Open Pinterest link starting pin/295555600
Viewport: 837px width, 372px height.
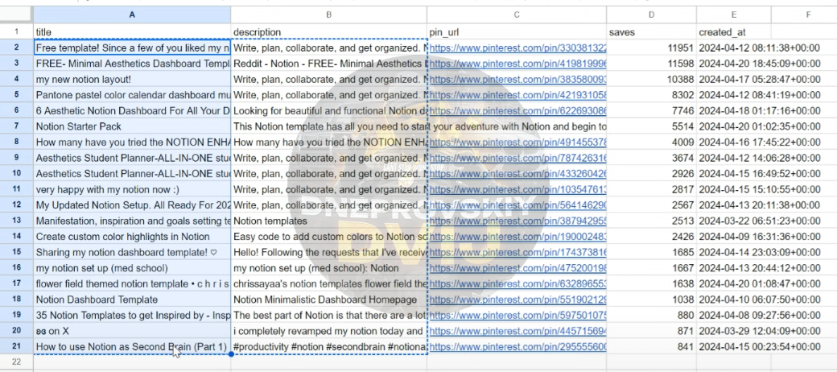pos(517,347)
